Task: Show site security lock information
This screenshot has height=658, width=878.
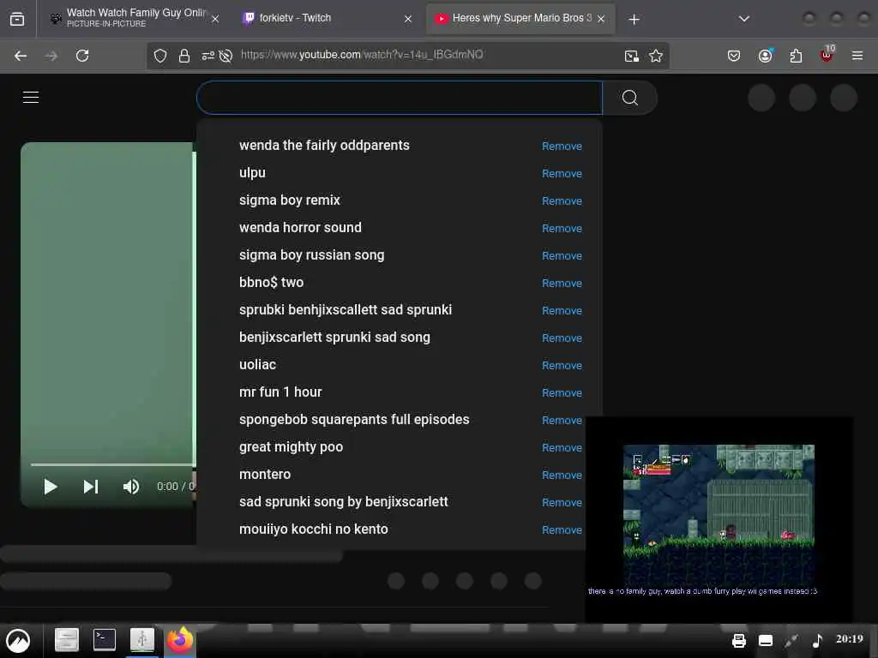Action: pyautogui.click(x=184, y=56)
